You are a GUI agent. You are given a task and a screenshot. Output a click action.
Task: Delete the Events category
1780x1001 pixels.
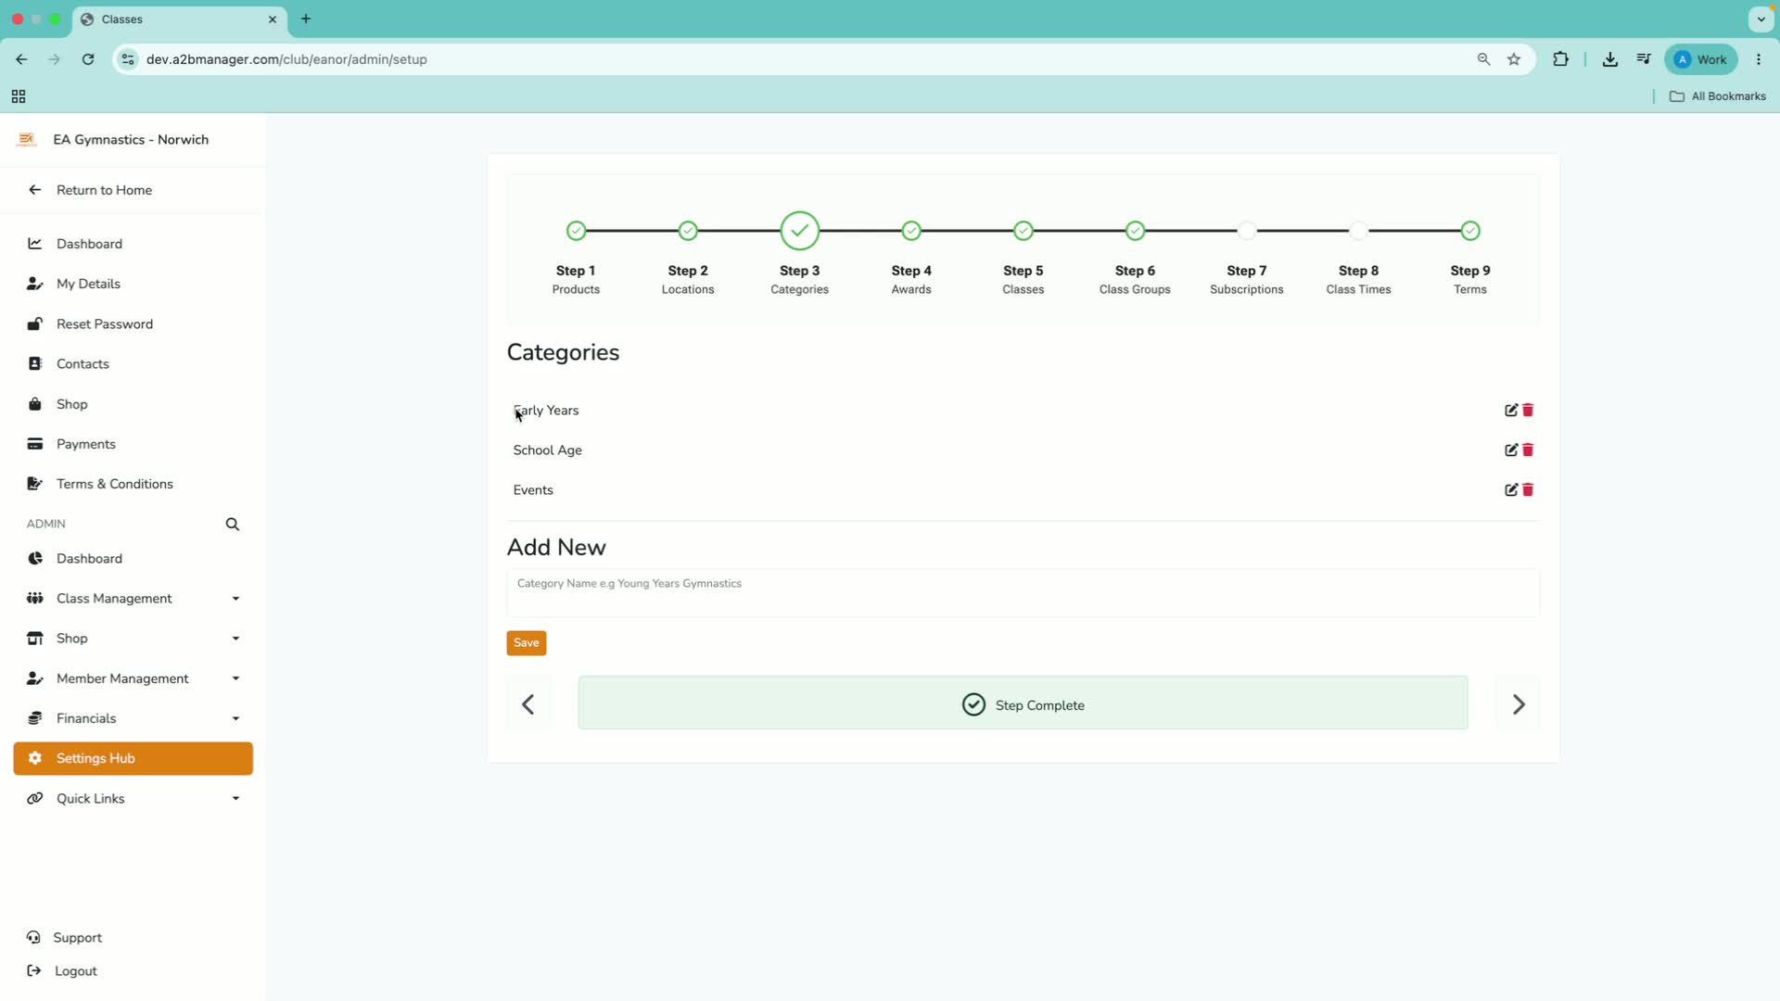coord(1528,489)
